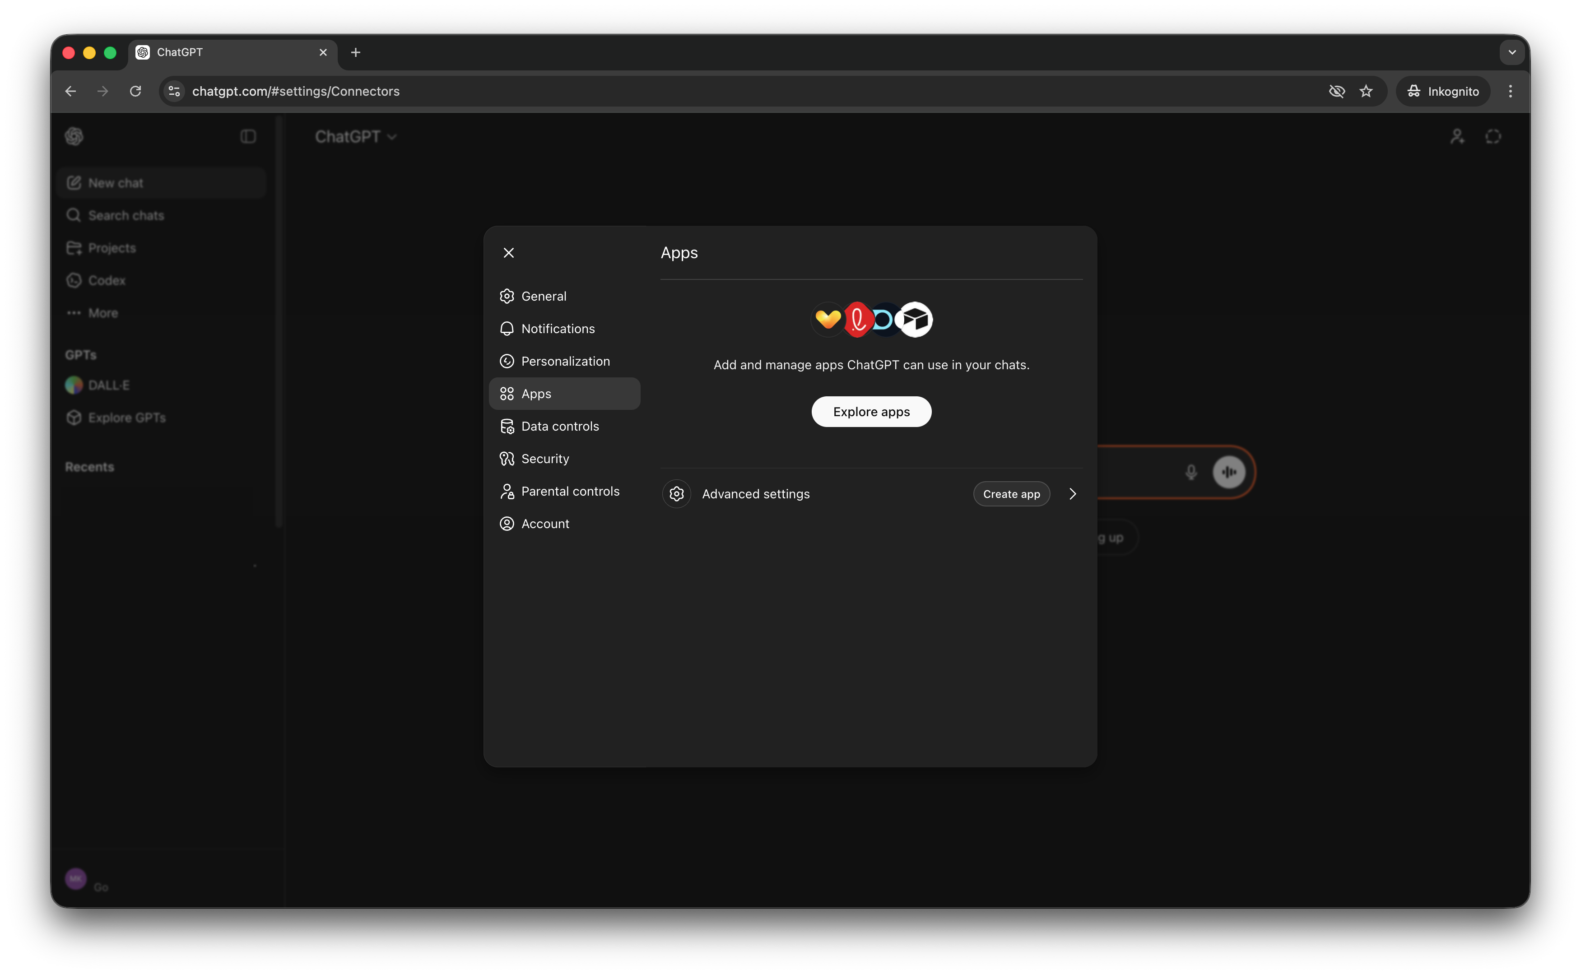Open Chrome's three-dot menu
This screenshot has width=1581, height=975.
coord(1510,91)
